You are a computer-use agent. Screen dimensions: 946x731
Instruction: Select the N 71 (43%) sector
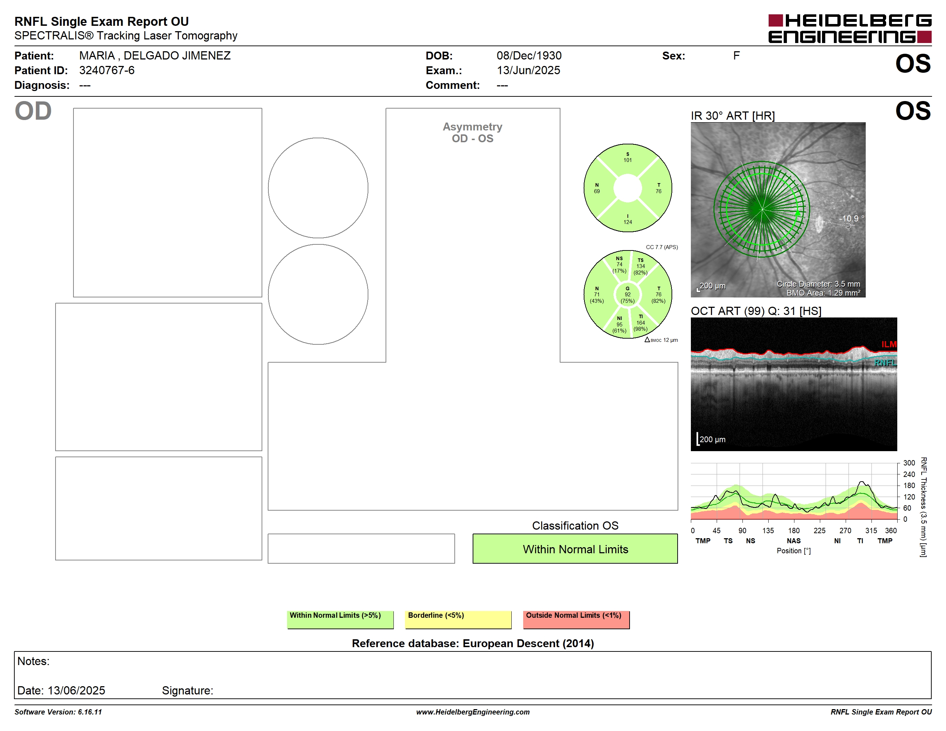[x=597, y=295]
